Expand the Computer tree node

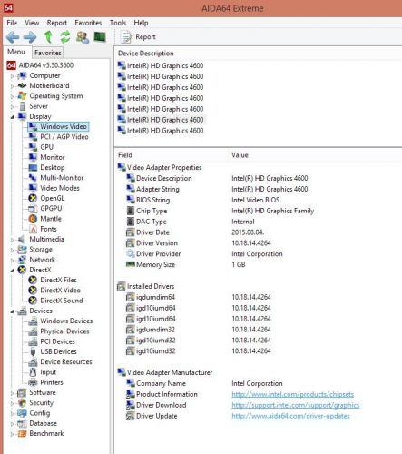pos(12,76)
